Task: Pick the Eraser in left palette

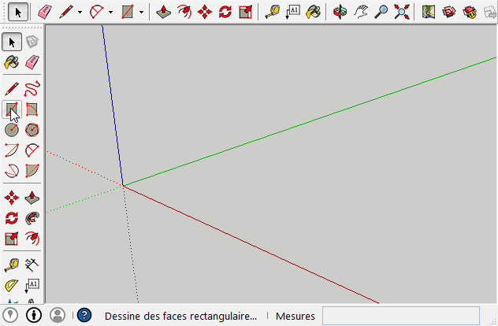Action: (32, 62)
